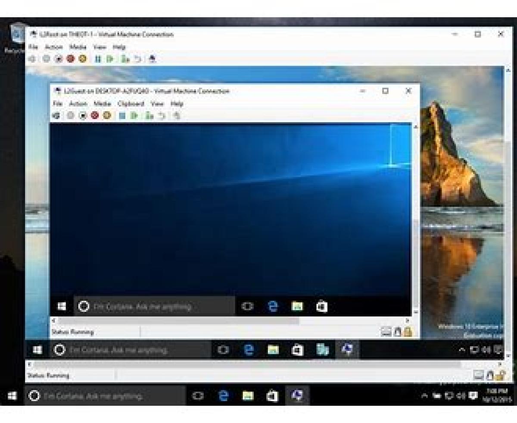The width and height of the screenshot is (517, 423).
Task: Toggle Task View on the host taskbar
Action: [198, 396]
